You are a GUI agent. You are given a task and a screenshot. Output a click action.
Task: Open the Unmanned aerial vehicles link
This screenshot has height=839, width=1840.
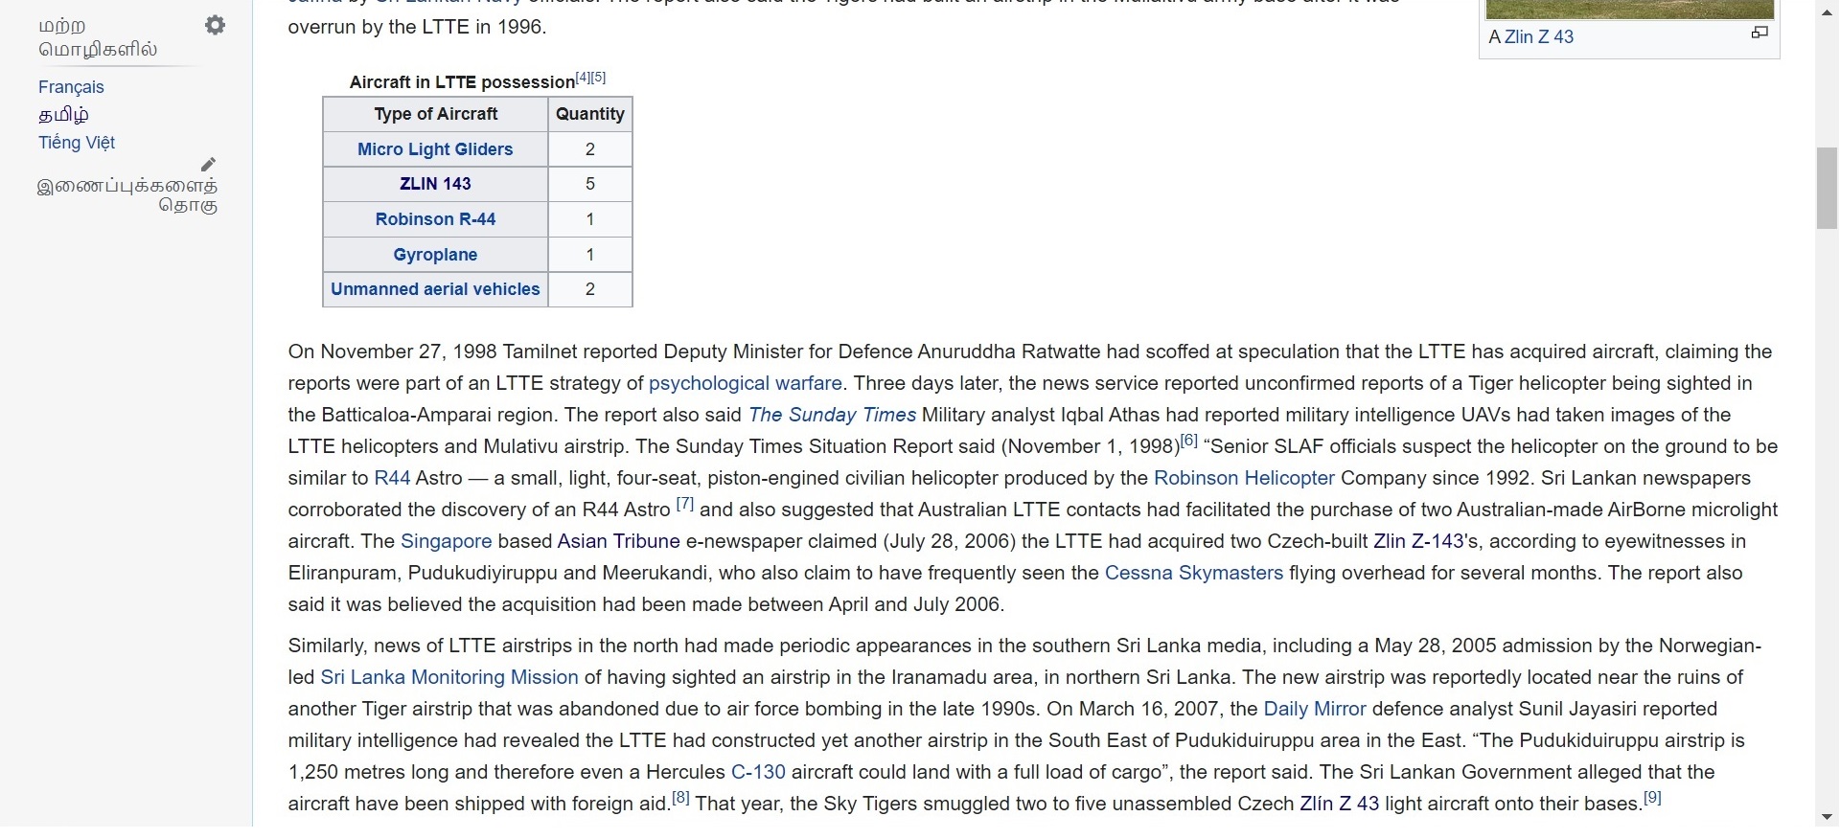tap(435, 289)
